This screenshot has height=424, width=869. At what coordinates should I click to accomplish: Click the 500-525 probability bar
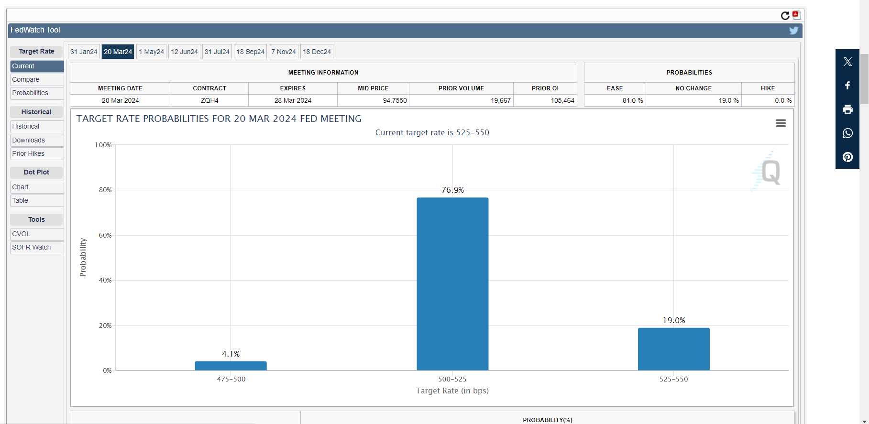point(452,283)
